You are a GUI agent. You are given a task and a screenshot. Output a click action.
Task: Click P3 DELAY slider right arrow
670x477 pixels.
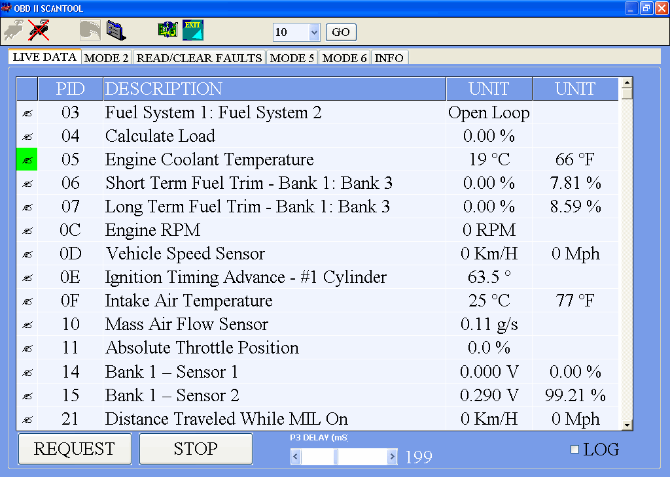392,457
